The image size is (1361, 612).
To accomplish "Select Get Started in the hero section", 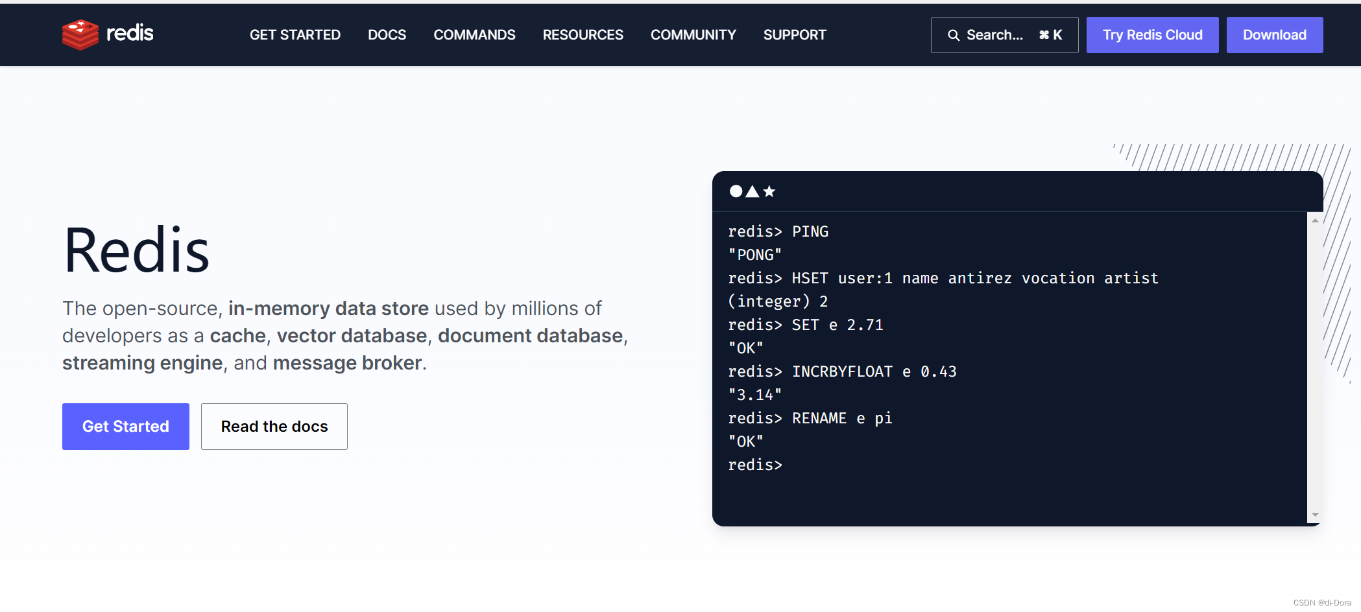I will 125,427.
